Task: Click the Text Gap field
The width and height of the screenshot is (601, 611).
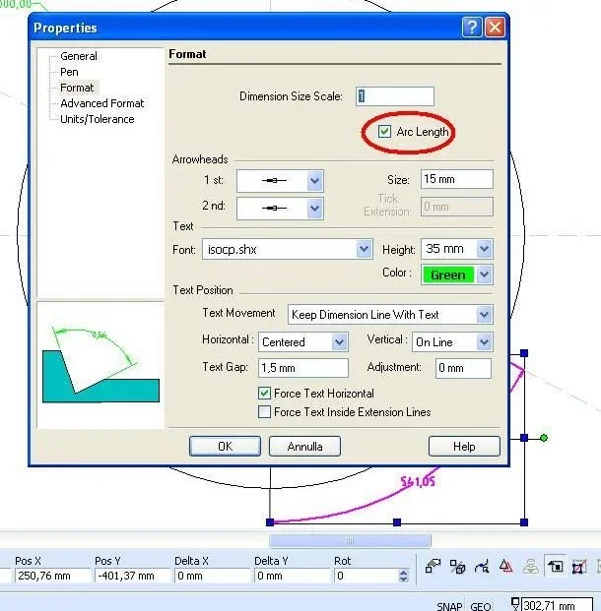Action: (x=302, y=368)
